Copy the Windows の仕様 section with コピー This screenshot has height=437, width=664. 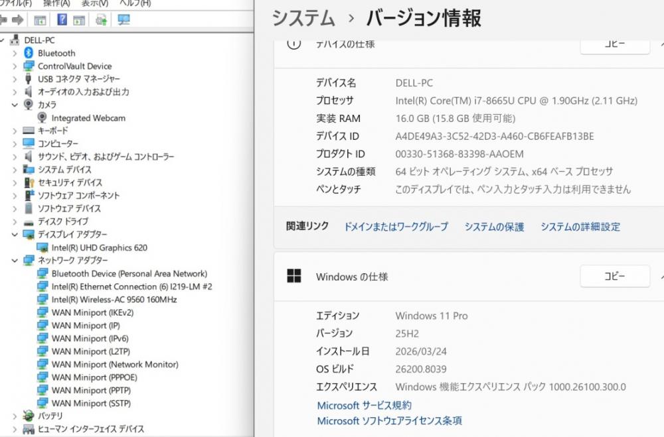click(615, 277)
